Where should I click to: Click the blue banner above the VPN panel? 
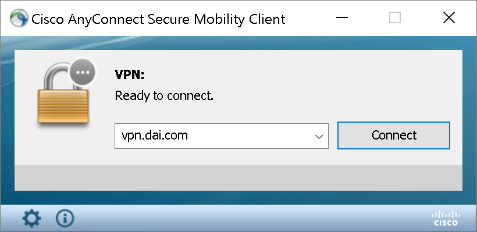(x=238, y=43)
